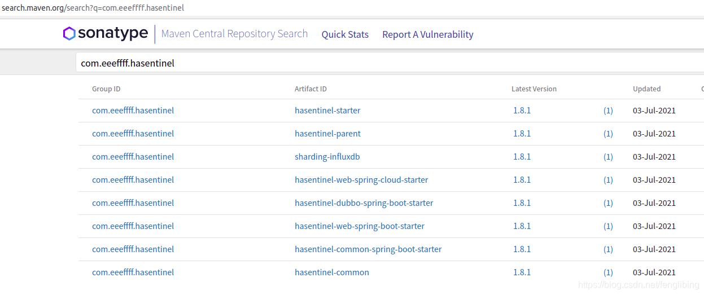Open hasentinel-web-spring-boot-starter artifact

(x=360, y=226)
